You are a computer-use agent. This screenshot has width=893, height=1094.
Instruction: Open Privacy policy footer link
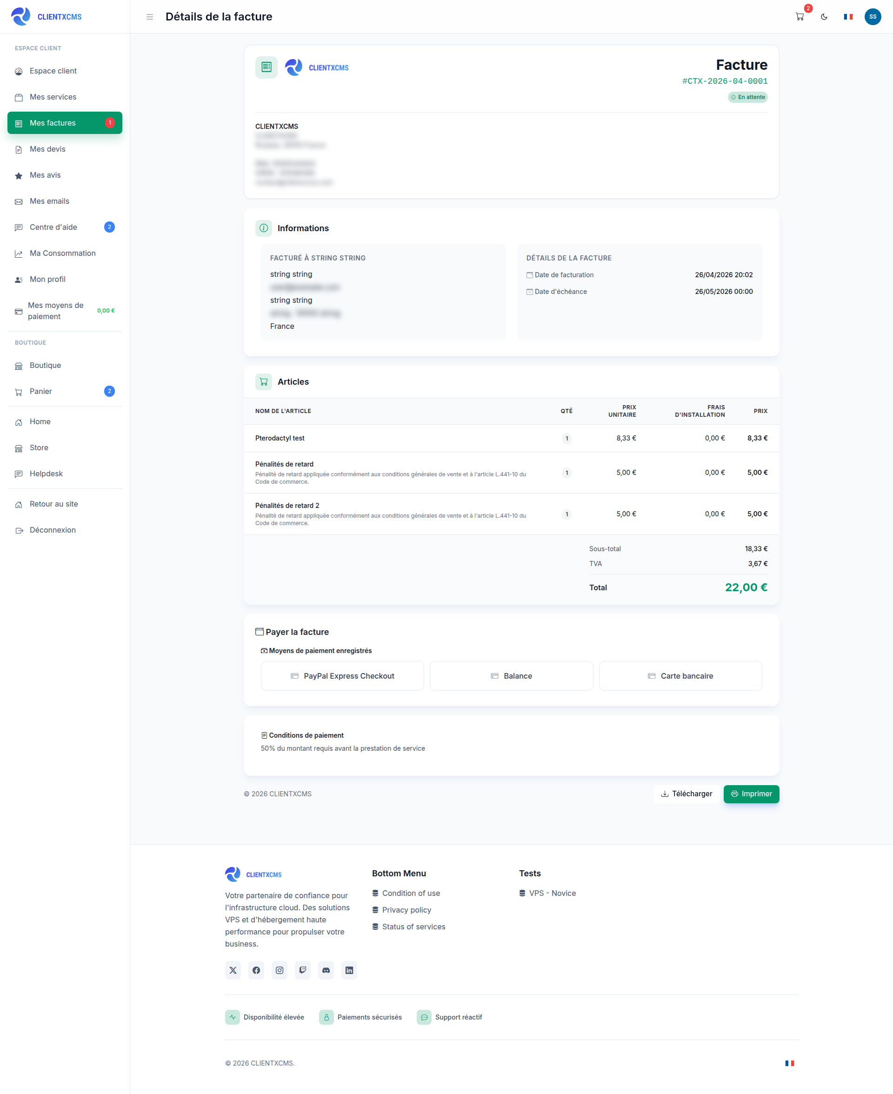pyautogui.click(x=402, y=910)
